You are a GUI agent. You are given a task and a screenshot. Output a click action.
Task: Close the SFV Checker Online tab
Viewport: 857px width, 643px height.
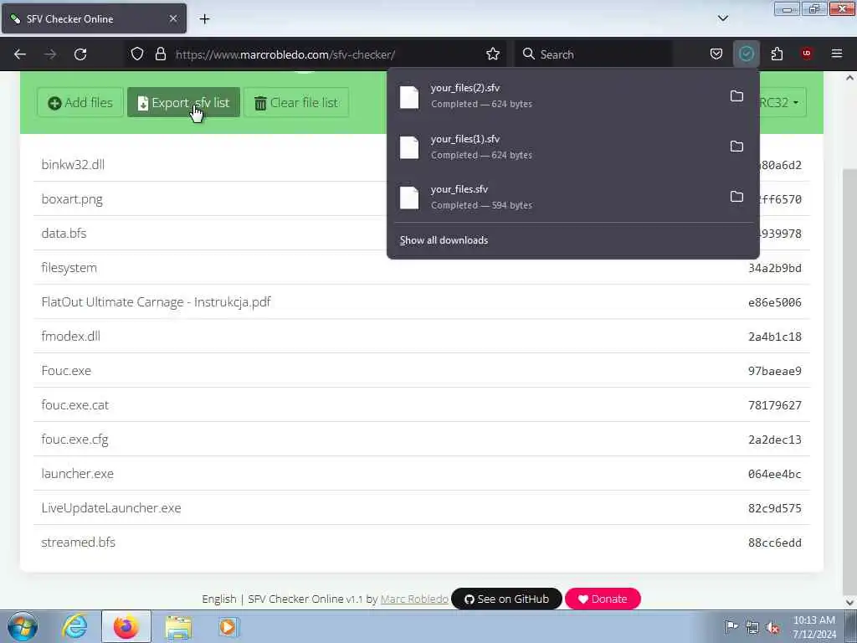[172, 18]
